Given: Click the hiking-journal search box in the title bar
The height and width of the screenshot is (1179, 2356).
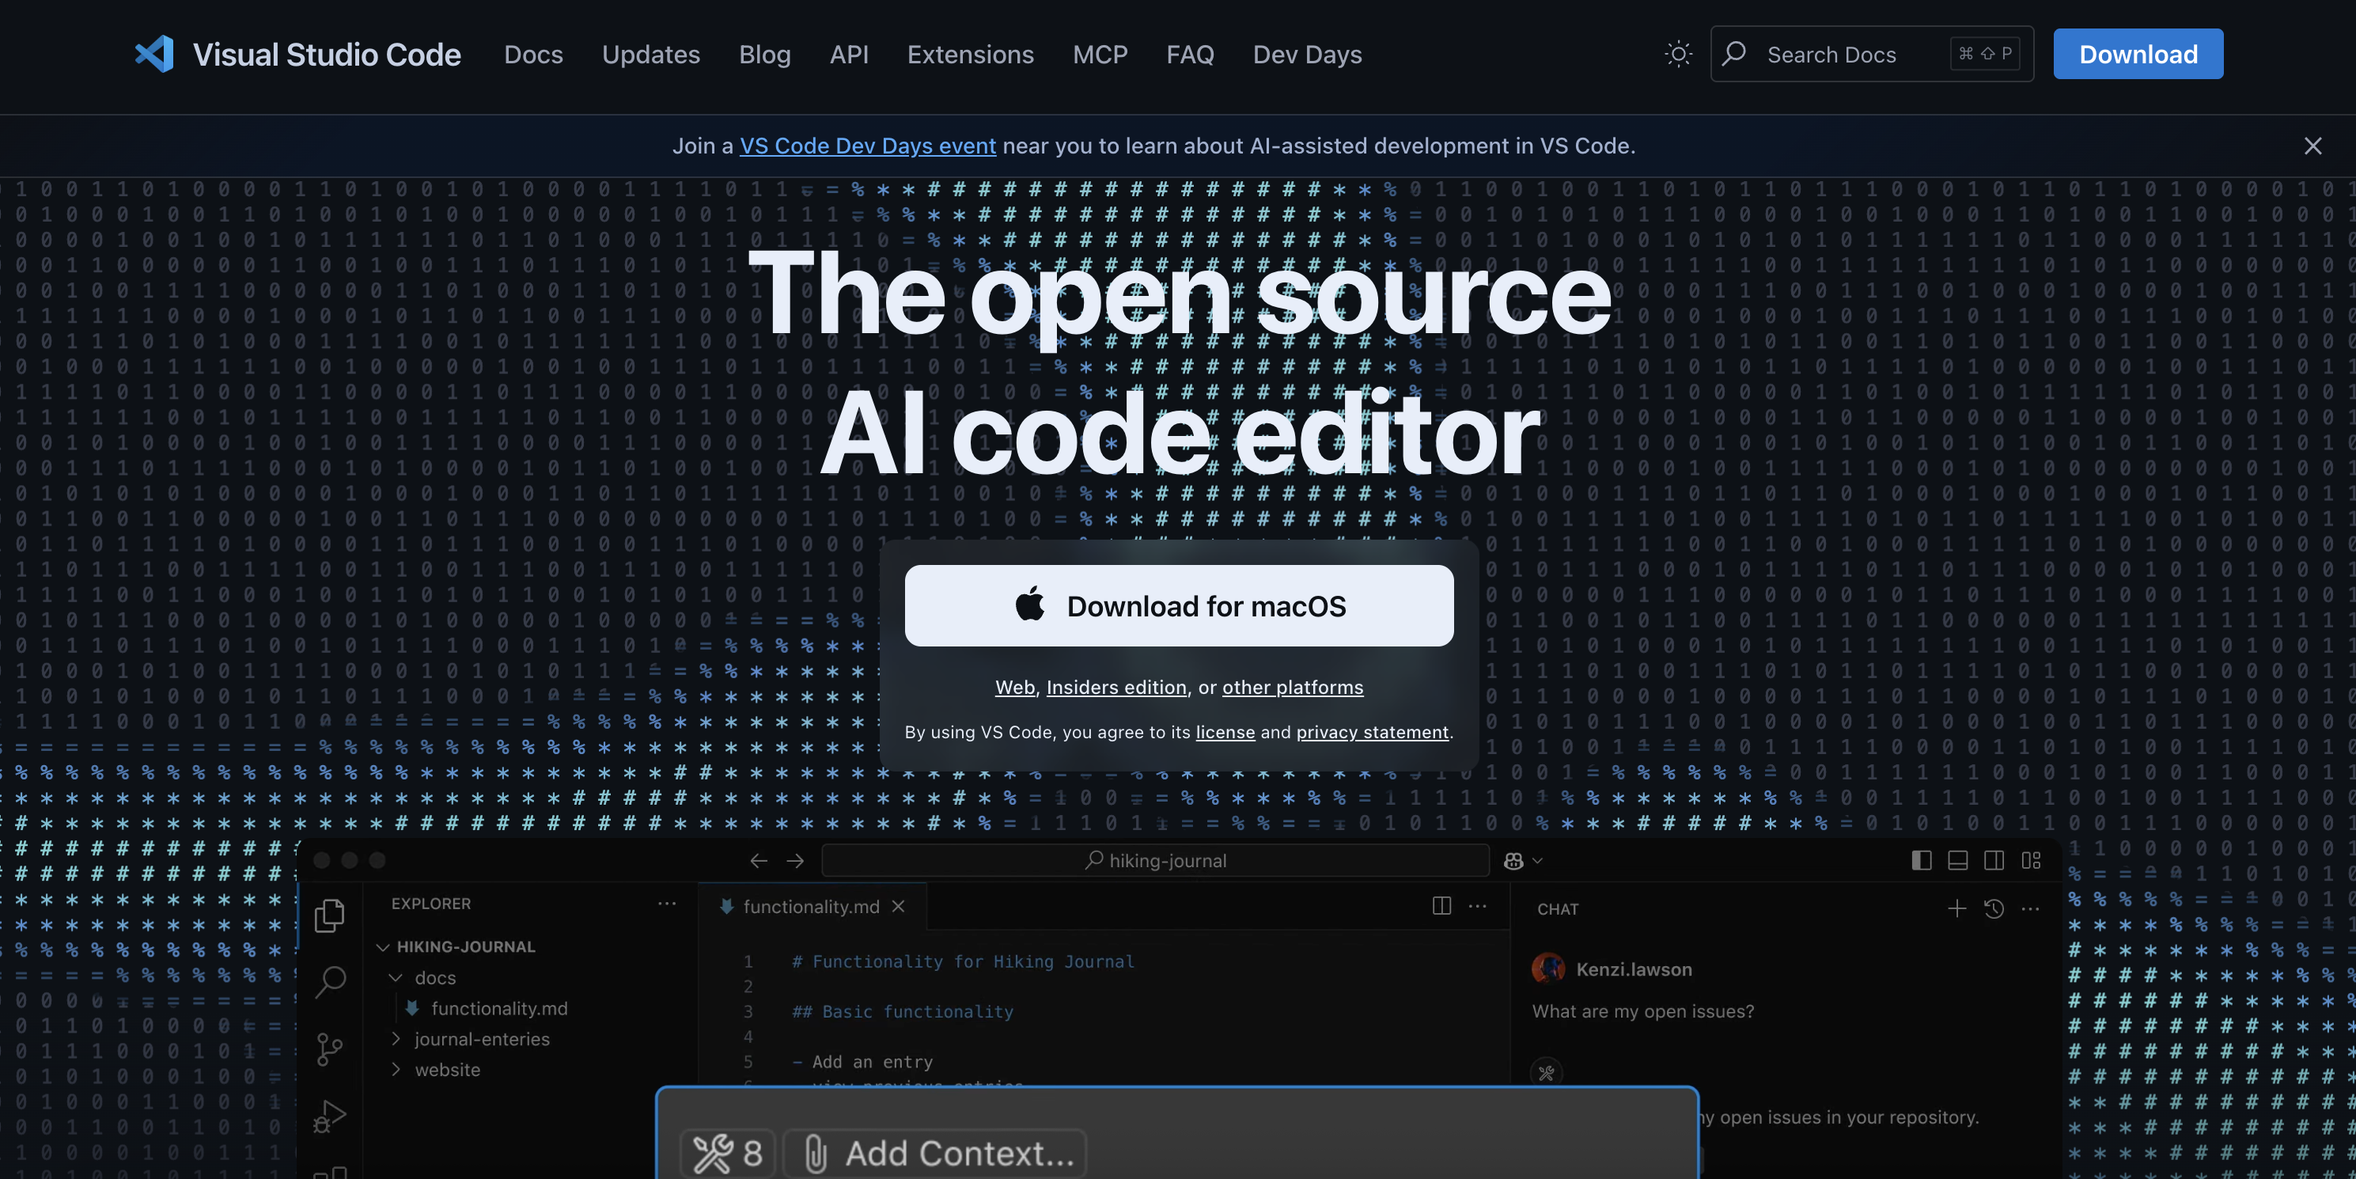Looking at the screenshot, I should click(x=1155, y=860).
